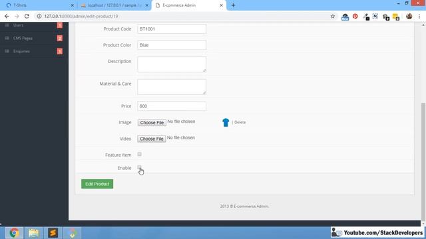The image size is (426, 239).
Task: Close the E-commerce Admin tab
Action: (221, 5)
